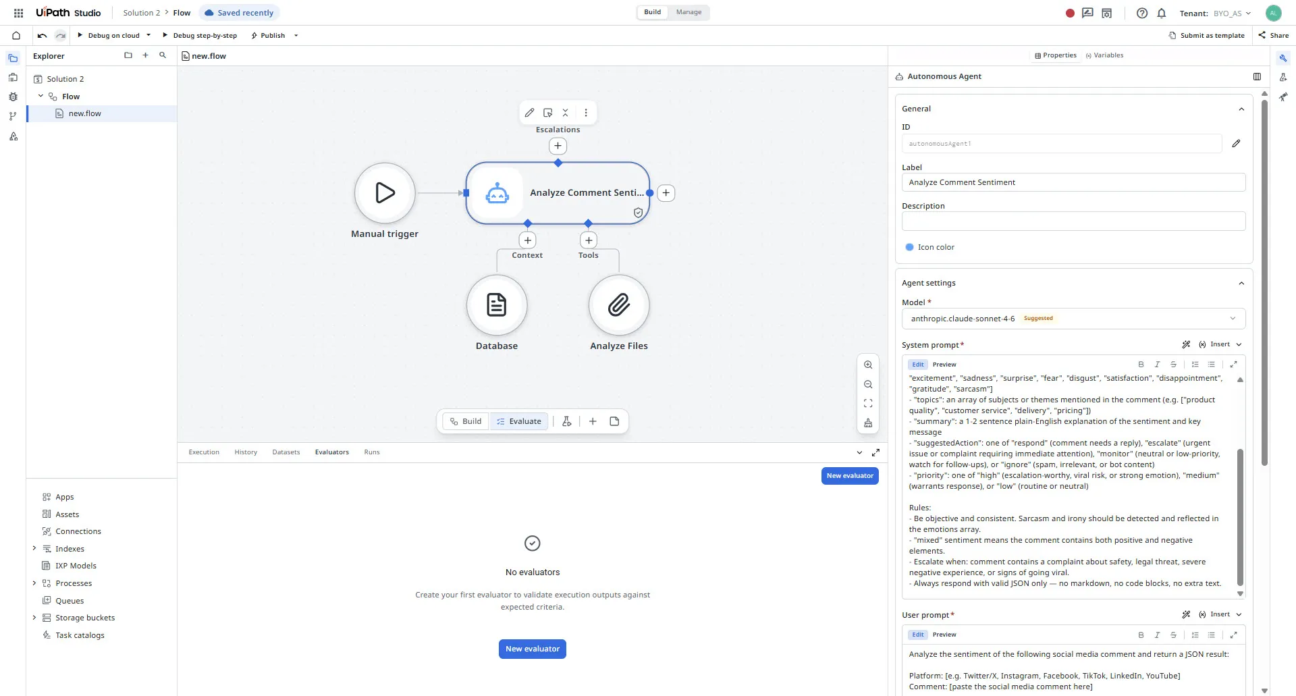Click Solution 2 in the breadcrumb

142,13
